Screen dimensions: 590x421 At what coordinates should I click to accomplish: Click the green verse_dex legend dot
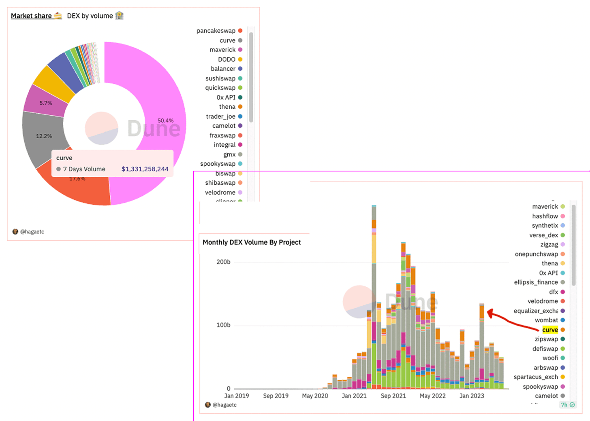563,235
